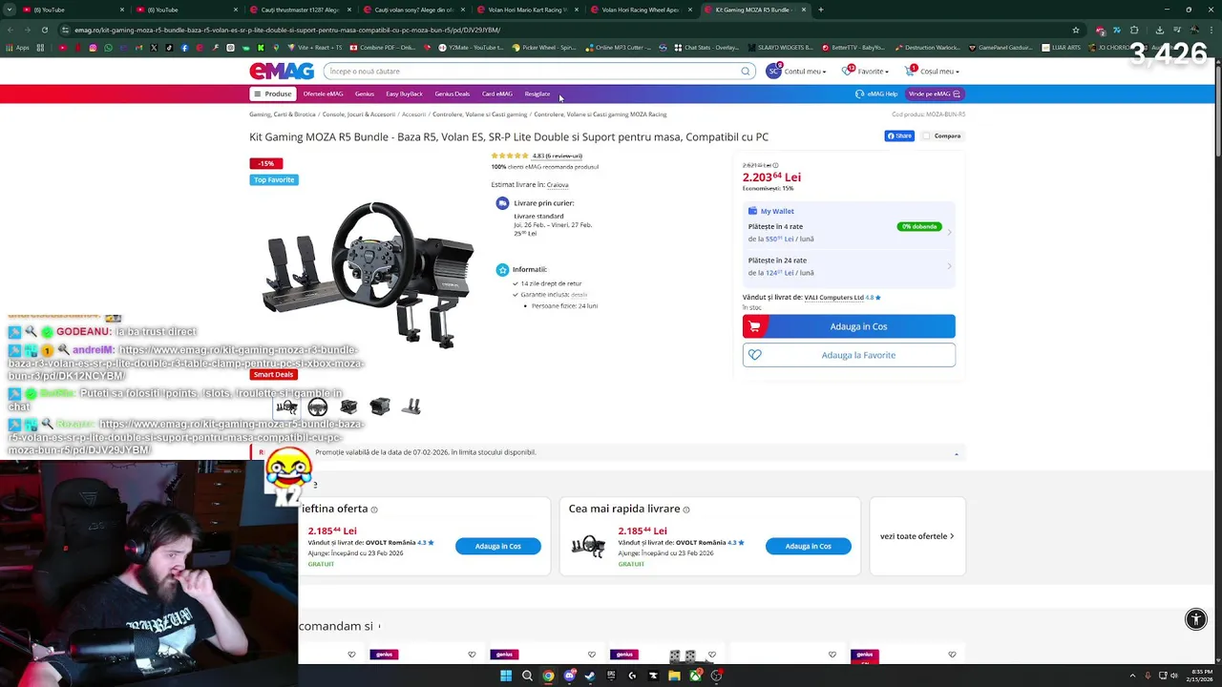Open Oferte eMAG menu item
The image size is (1222, 687).
coord(323,94)
